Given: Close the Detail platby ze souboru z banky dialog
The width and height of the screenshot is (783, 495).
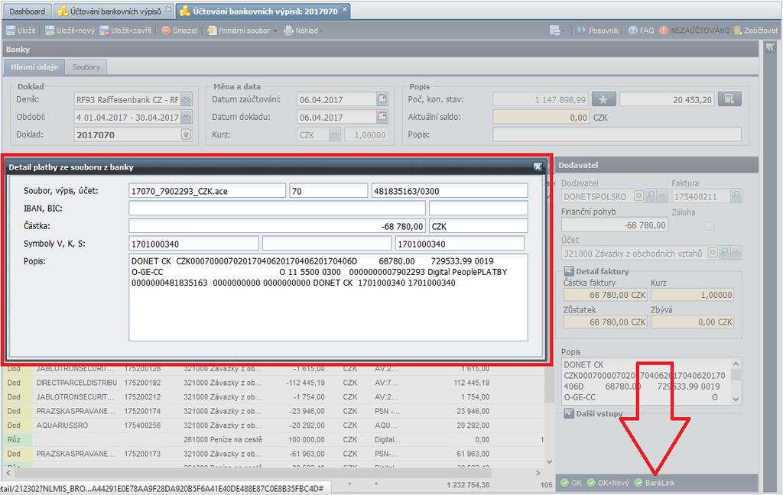Looking at the screenshot, I should click(x=538, y=167).
